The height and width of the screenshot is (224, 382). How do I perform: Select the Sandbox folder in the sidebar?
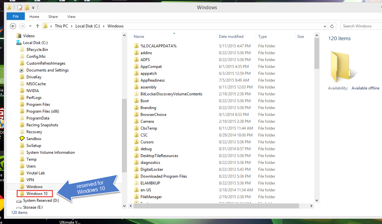click(34, 138)
